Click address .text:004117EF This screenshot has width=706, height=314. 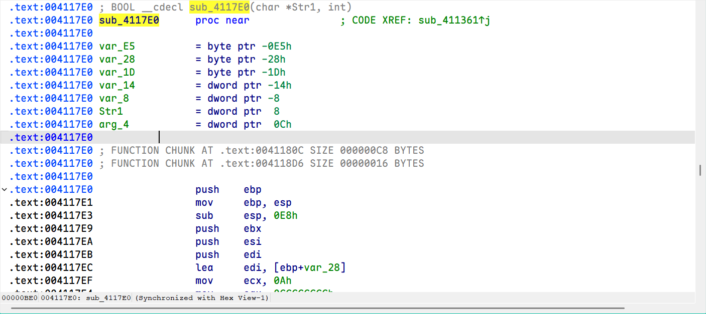tap(51, 281)
